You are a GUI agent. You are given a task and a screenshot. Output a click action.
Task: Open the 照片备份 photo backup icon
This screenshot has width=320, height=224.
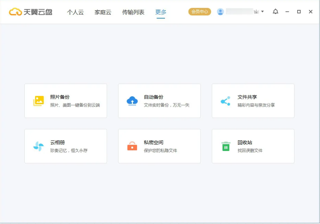38,100
